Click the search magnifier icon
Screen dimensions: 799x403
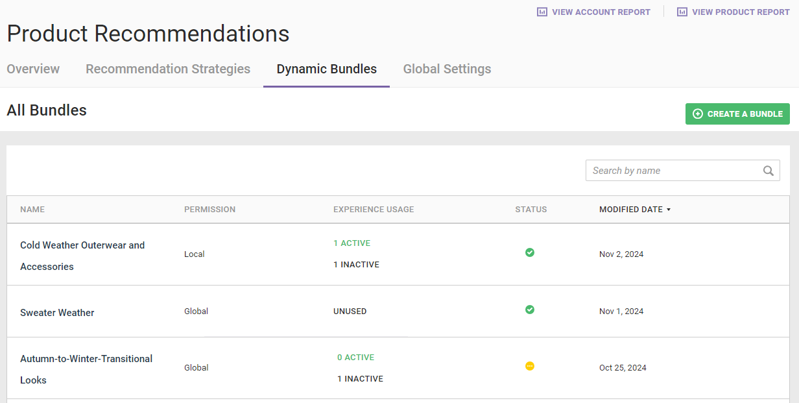[769, 171]
